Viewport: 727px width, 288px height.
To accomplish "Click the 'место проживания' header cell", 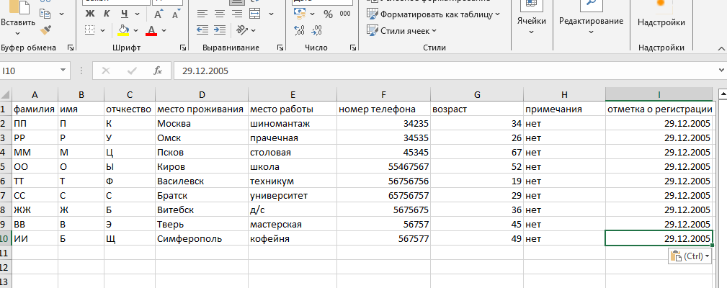I will tap(202, 109).
